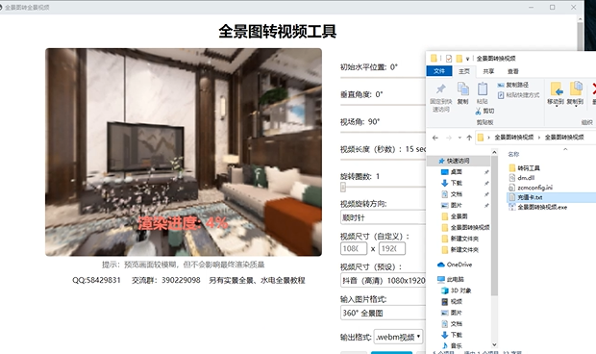Select the dm.dll file
Image resolution: width=596 pixels, height=354 pixels.
pyautogui.click(x=526, y=178)
